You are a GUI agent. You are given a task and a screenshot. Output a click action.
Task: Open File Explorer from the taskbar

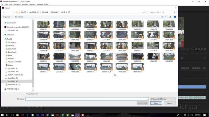click(x=33, y=115)
